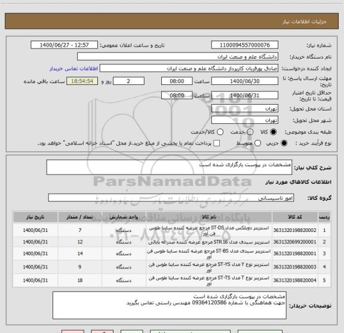Click the گروه کالا field امور تاسیساتی
Viewport: 344px width, 333px height.
pos(171,198)
